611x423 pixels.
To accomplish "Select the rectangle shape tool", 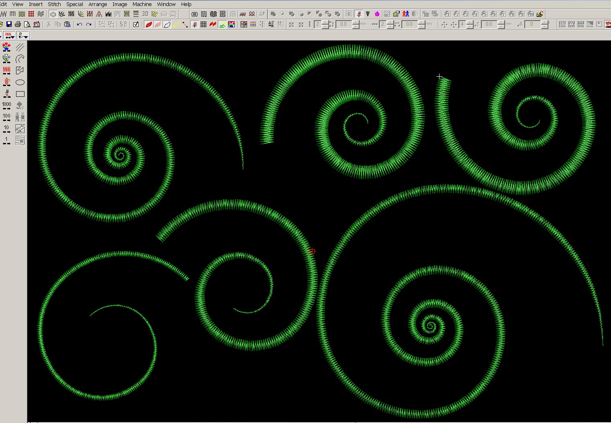I will (x=20, y=94).
